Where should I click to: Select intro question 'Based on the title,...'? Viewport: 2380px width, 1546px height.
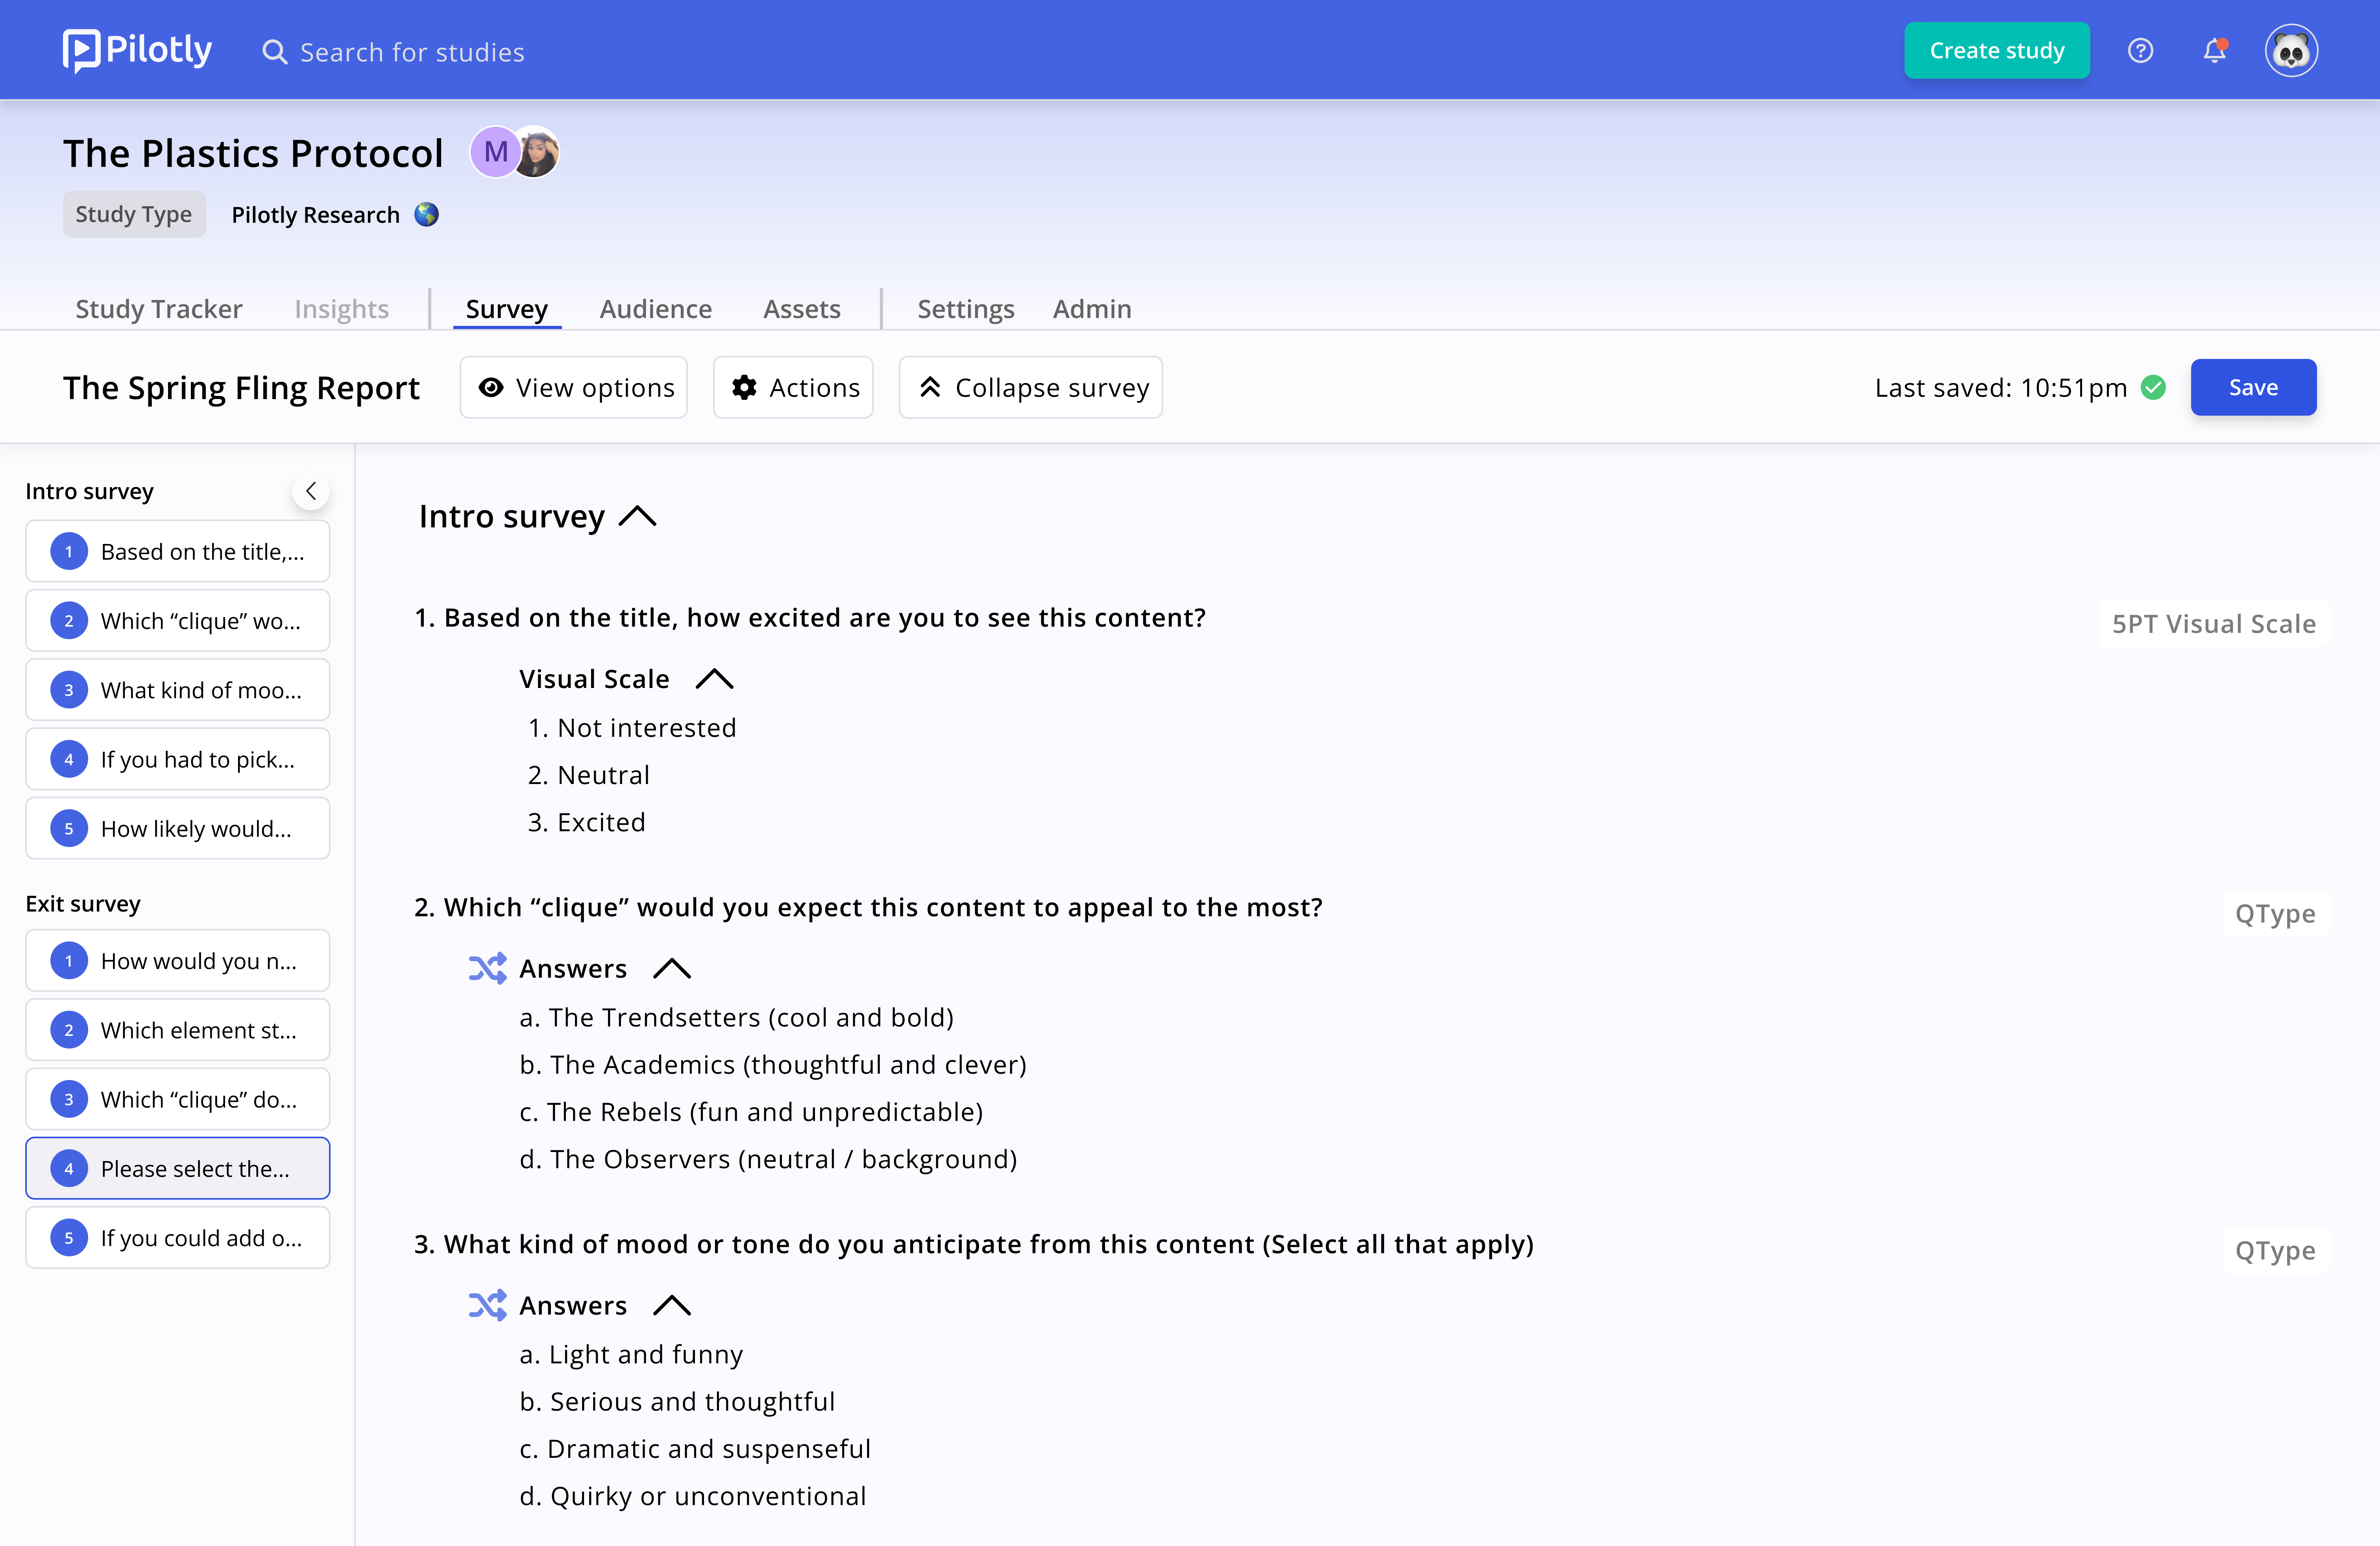click(178, 551)
